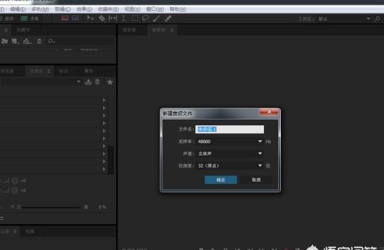Open the mixer panel menu icon
This screenshot has height=250, width=384.
click(x=172, y=30)
